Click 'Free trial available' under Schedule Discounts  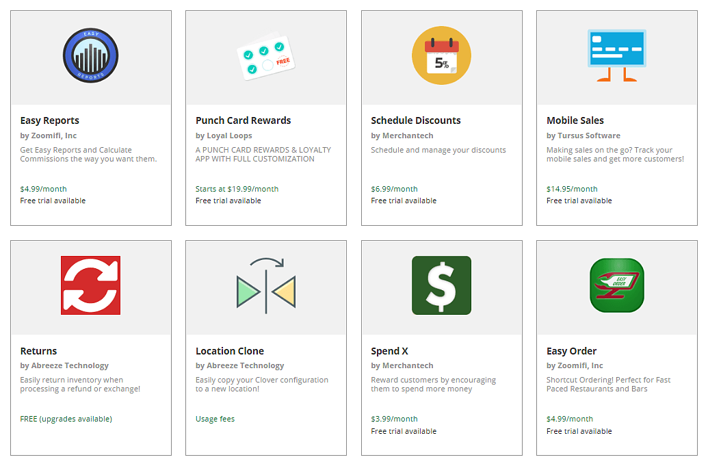(404, 200)
